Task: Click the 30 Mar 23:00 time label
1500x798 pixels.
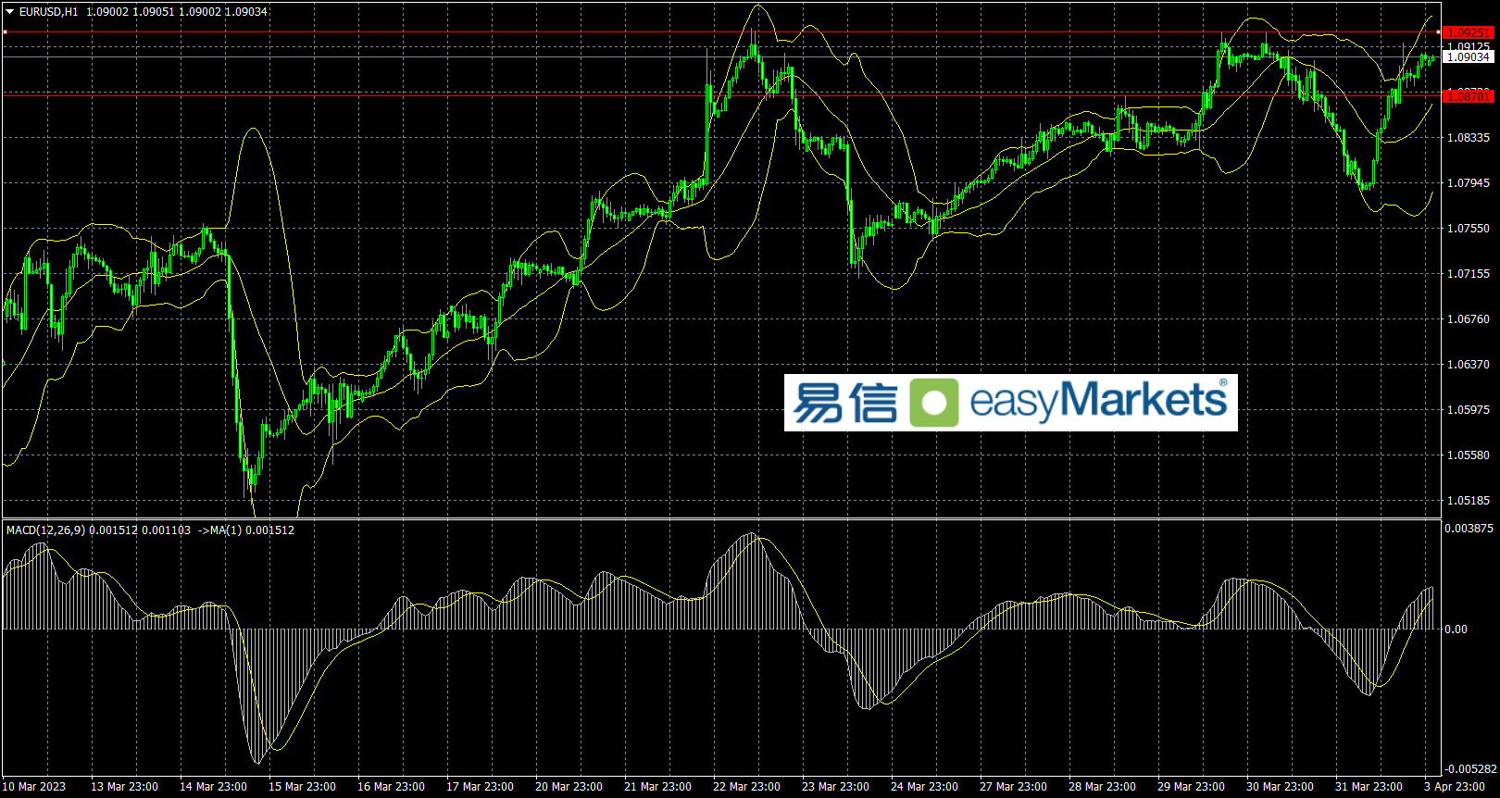Action: pyautogui.click(x=1280, y=787)
